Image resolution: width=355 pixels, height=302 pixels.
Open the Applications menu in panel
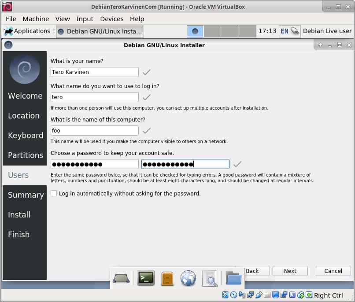point(27,31)
